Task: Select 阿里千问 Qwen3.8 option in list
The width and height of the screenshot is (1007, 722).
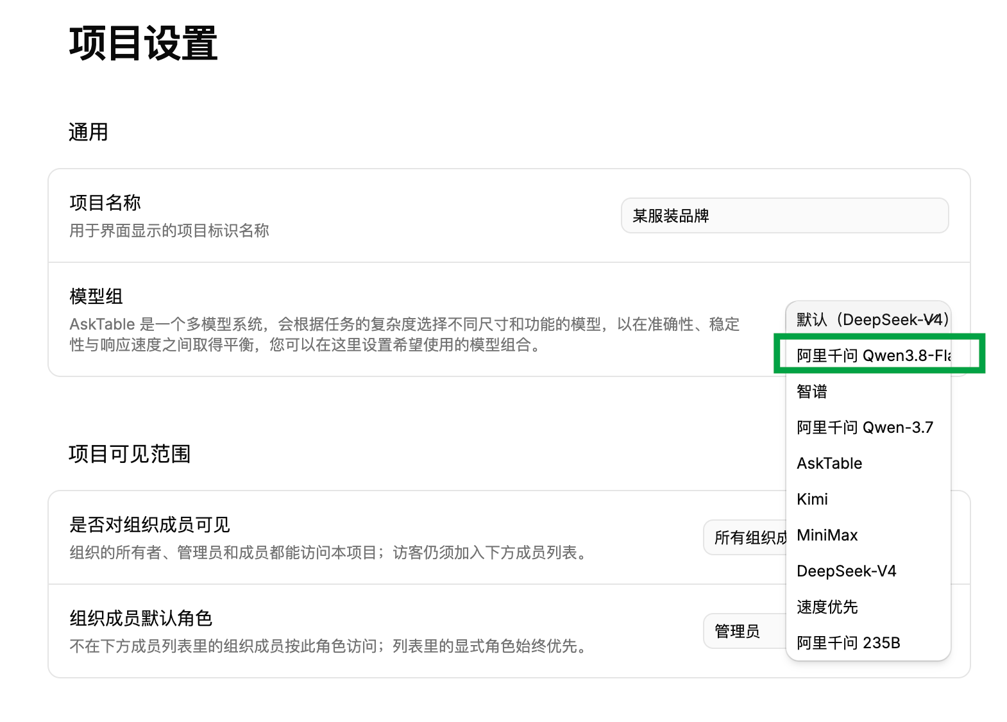Action: point(868,355)
